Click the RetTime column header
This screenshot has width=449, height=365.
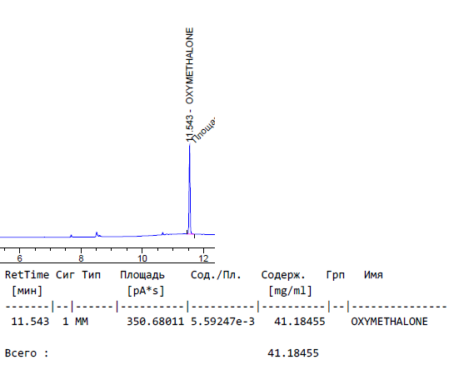pos(27,275)
